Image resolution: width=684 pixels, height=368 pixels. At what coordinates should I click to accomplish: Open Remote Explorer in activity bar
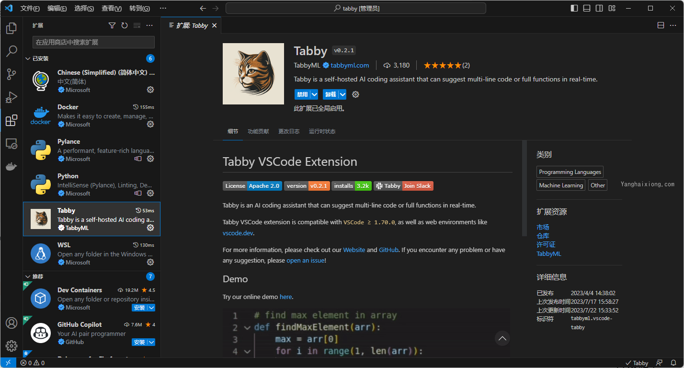11,143
